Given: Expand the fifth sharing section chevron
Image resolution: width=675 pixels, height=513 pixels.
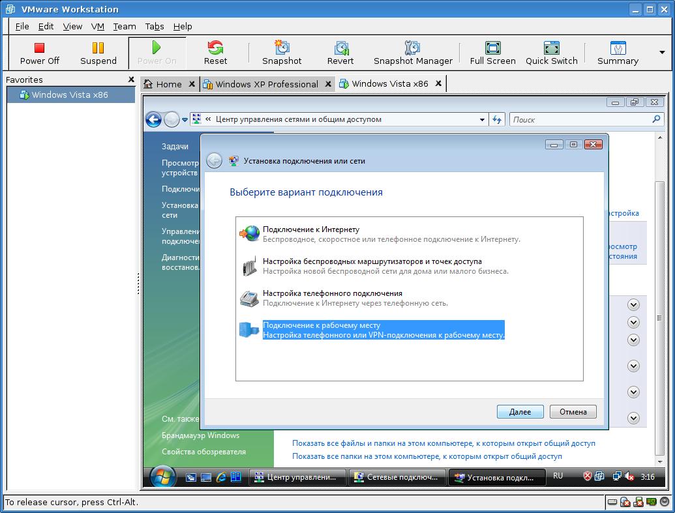Looking at the screenshot, I should pos(633,392).
